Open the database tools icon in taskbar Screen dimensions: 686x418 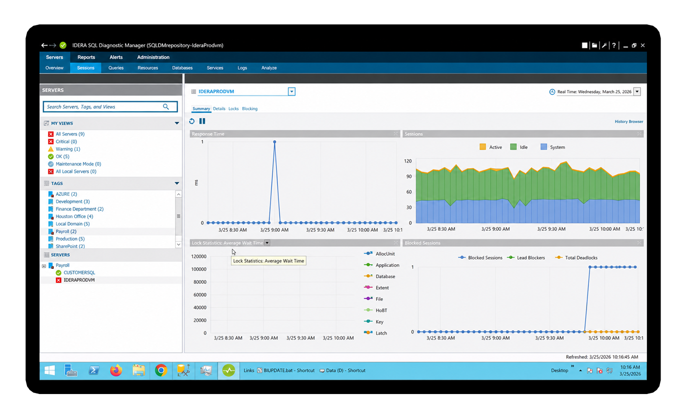pyautogui.click(x=184, y=370)
